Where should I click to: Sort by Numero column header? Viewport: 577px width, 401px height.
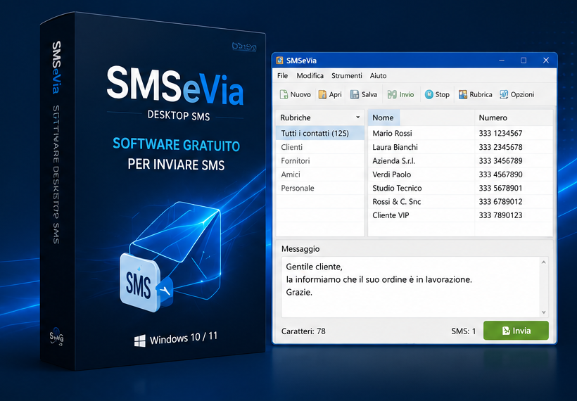point(514,117)
